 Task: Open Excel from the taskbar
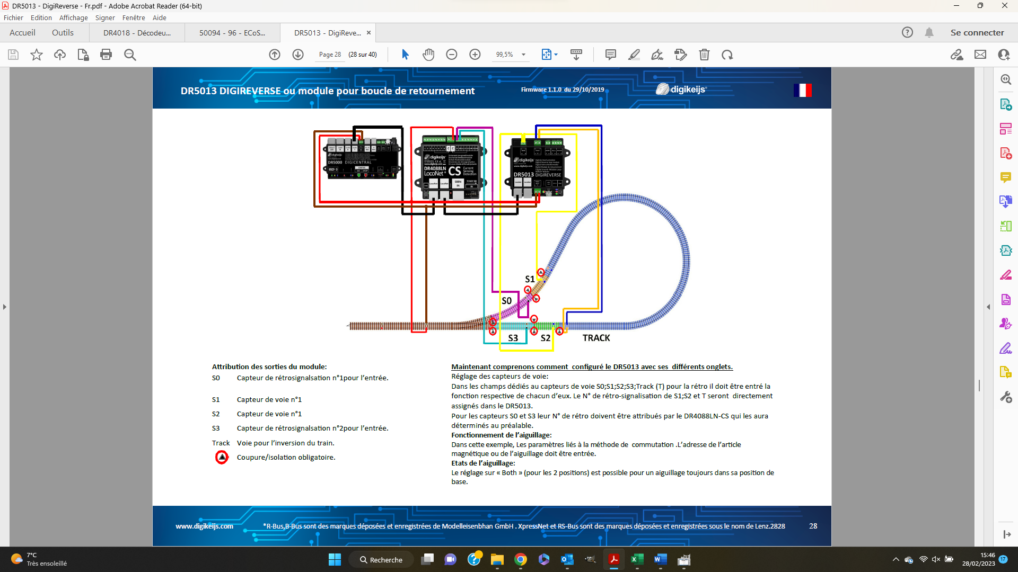(637, 560)
